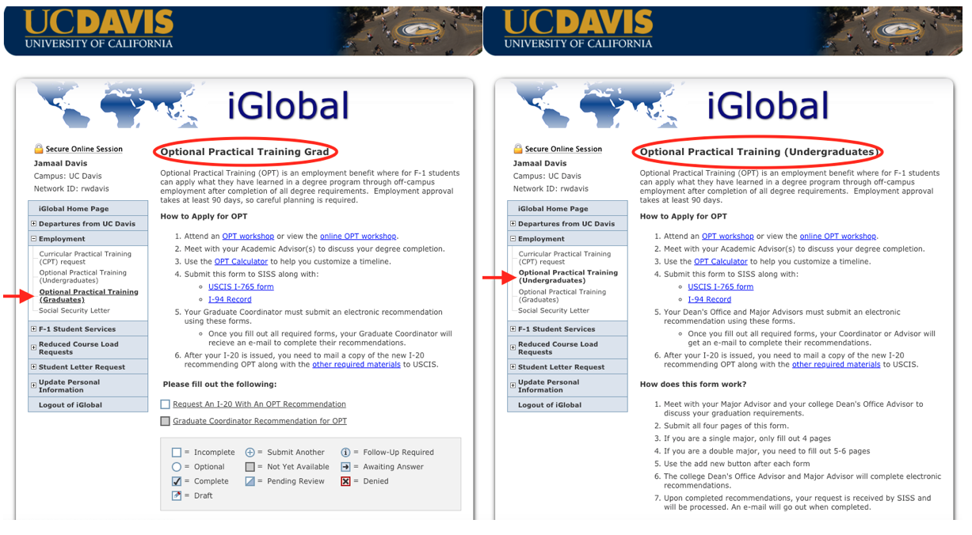Open the OPT Calculator link on the right page
Image resolution: width=972 pixels, height=535 pixels.
click(720, 262)
